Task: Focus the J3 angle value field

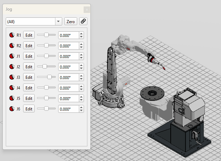Action: [69, 77]
